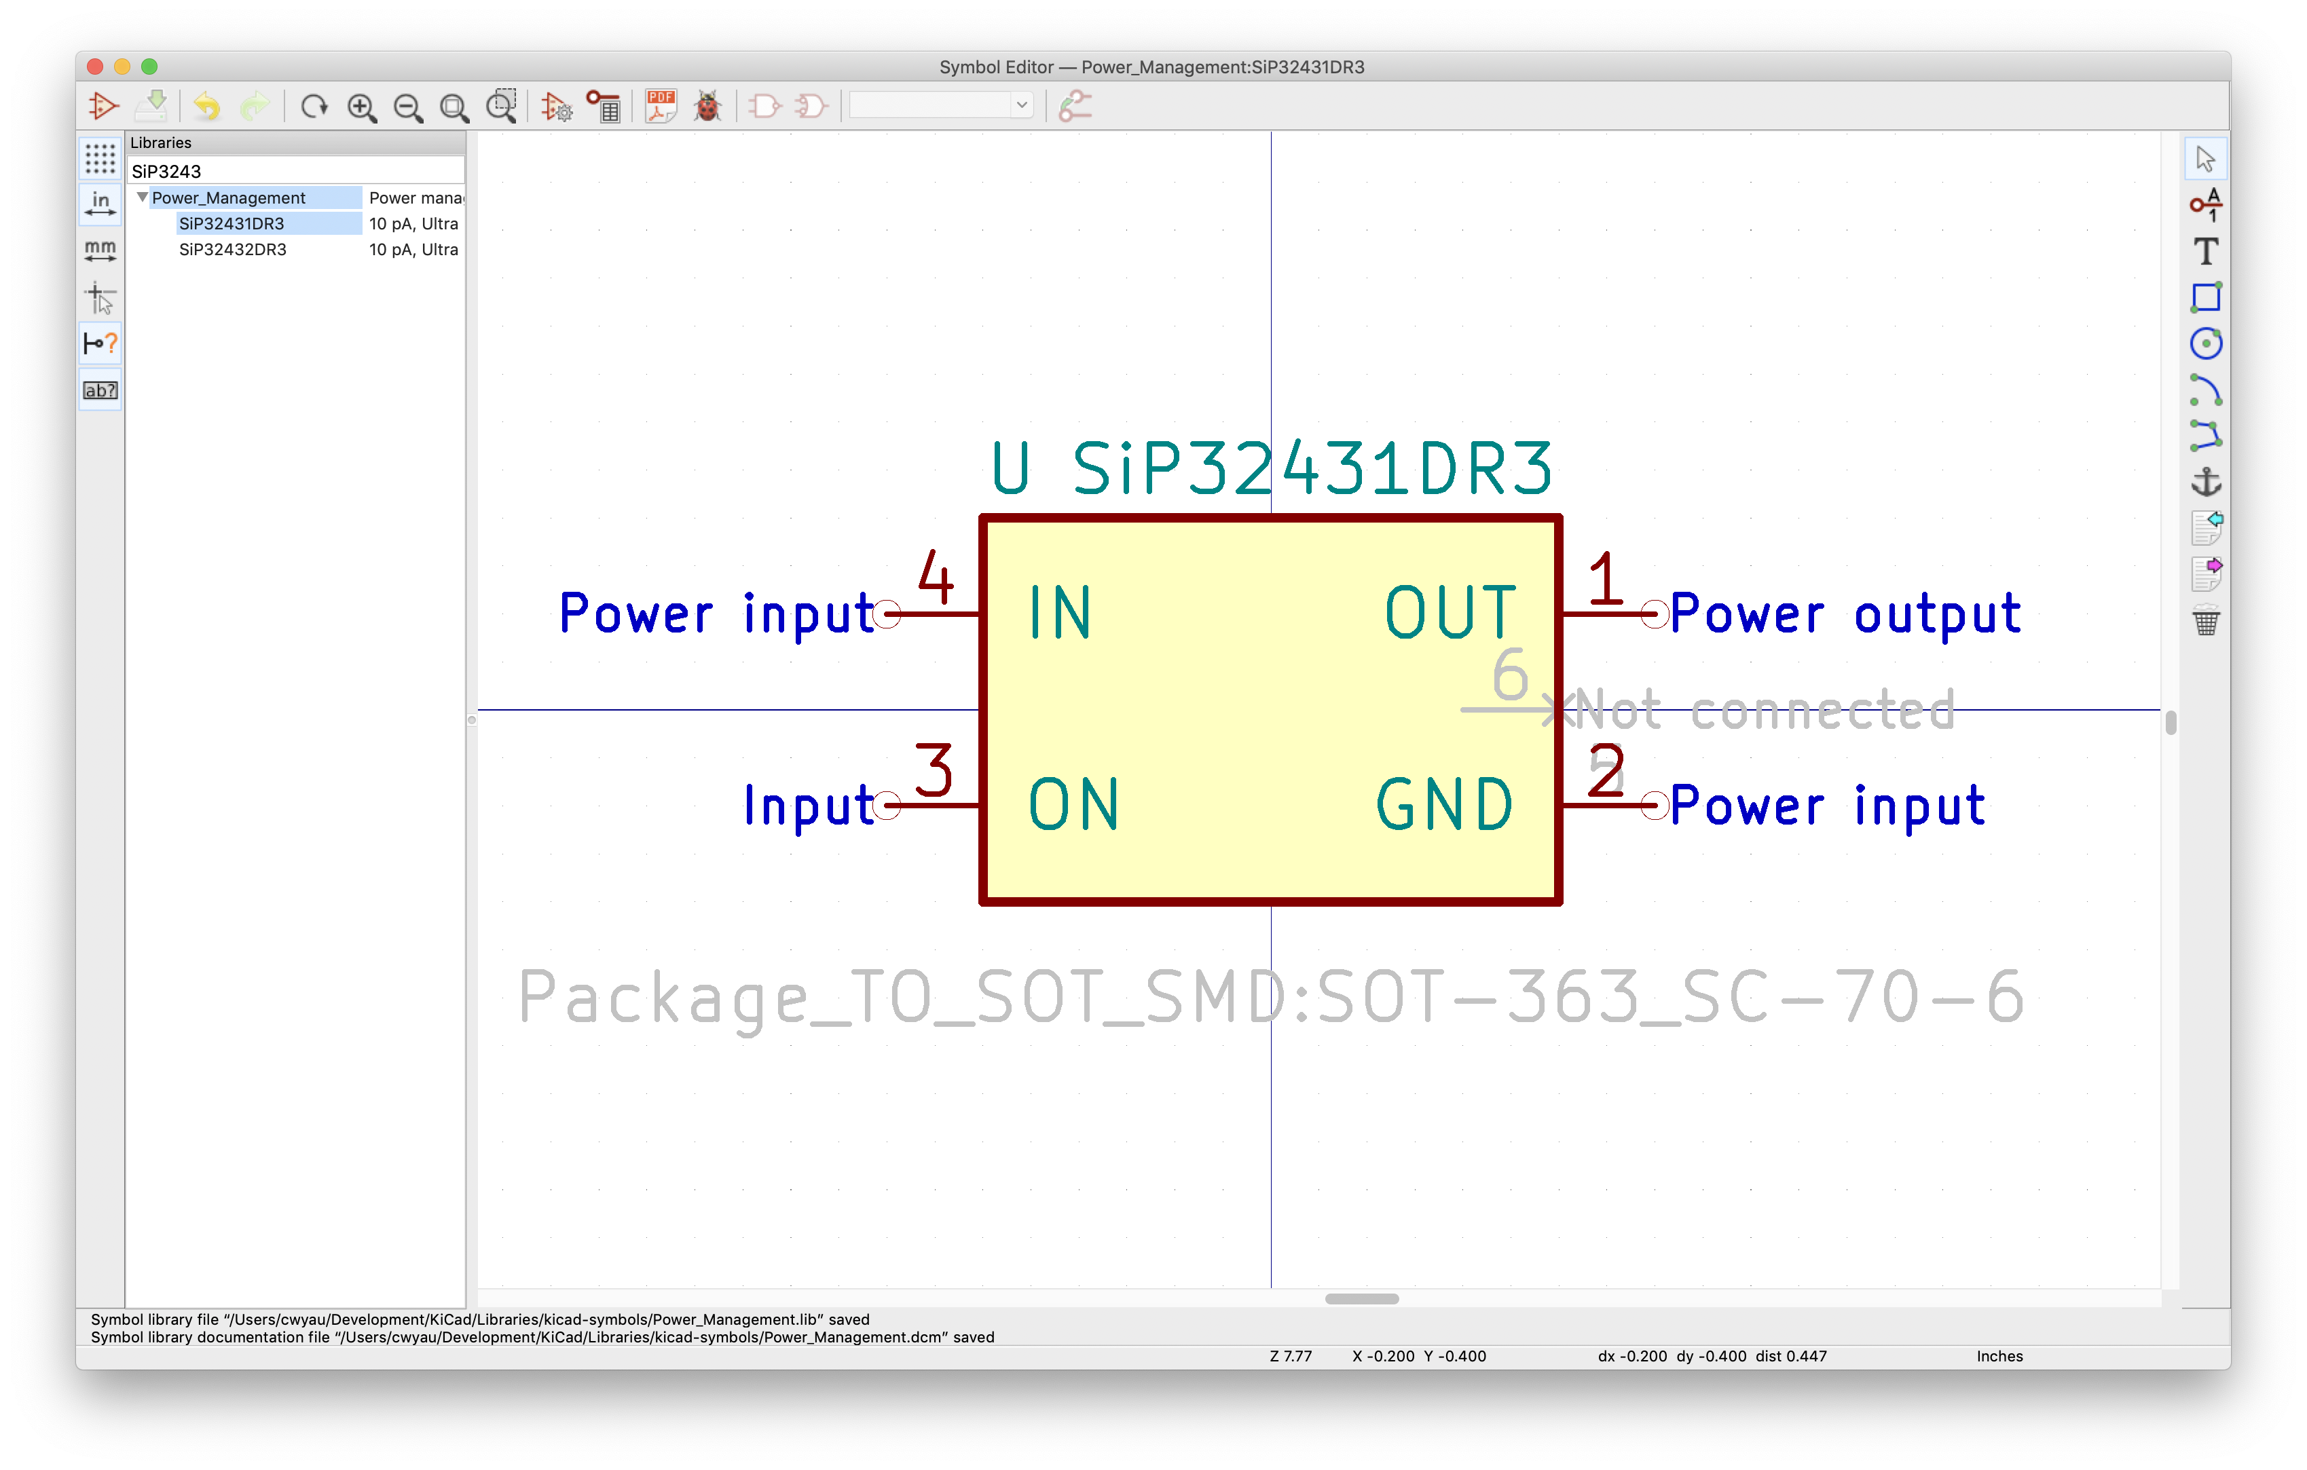
Task: Select the add text tool
Action: 2205,252
